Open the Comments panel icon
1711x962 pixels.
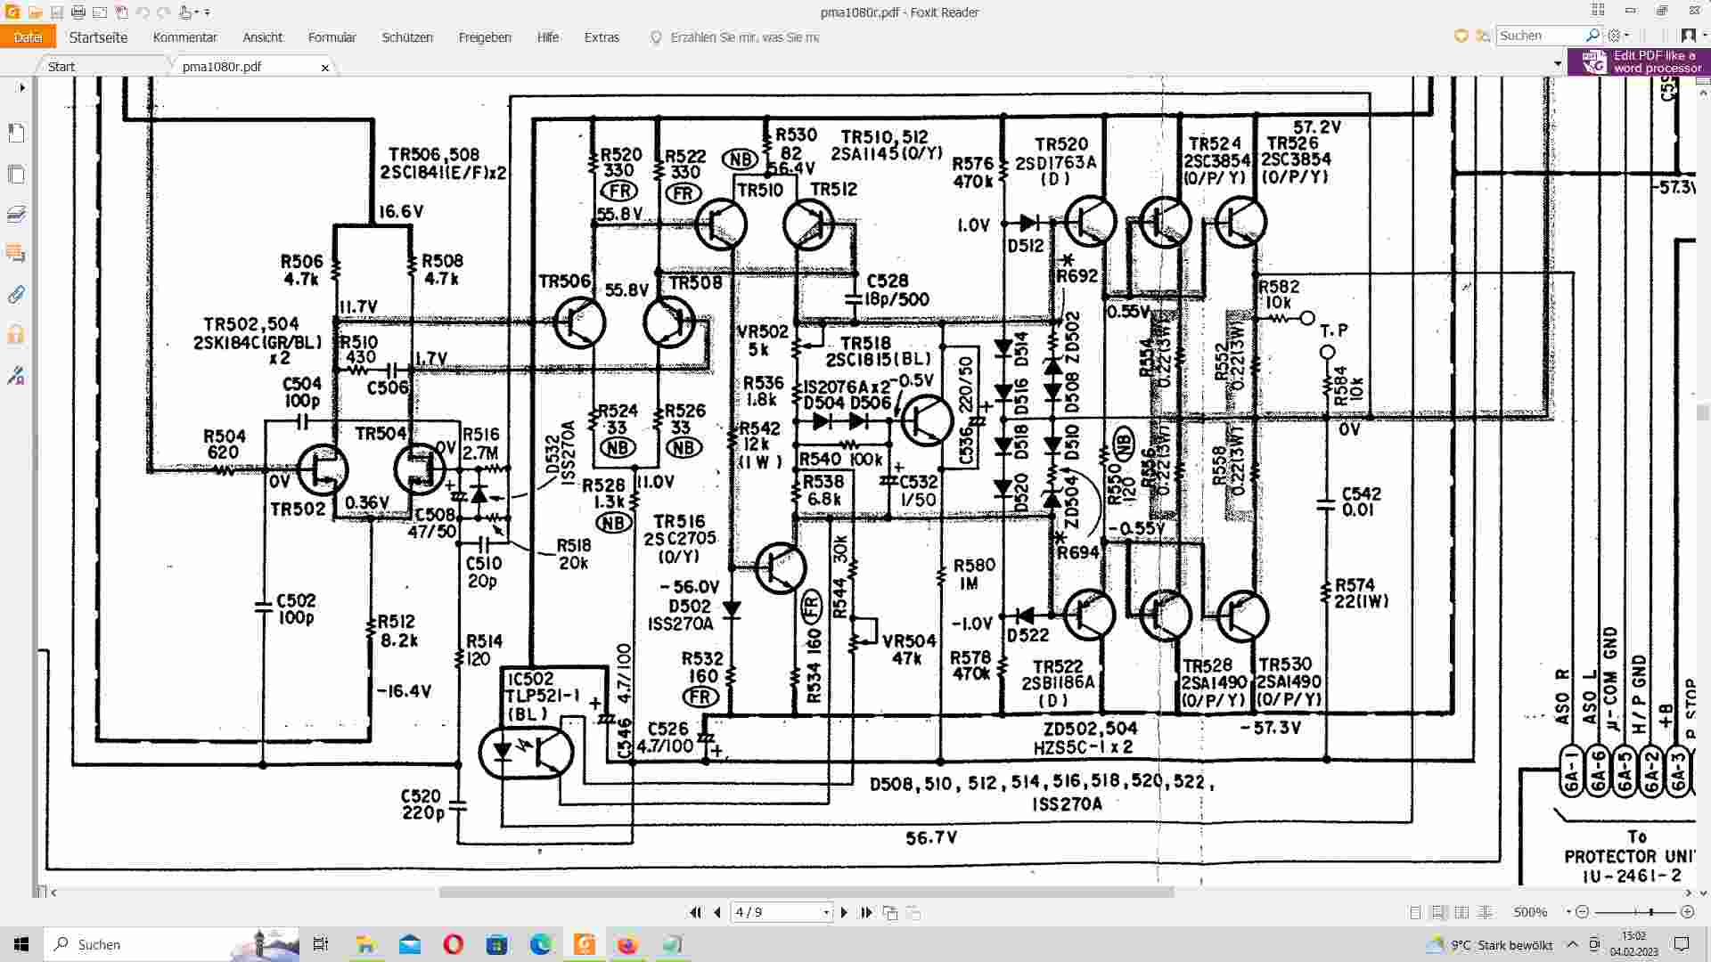(16, 254)
